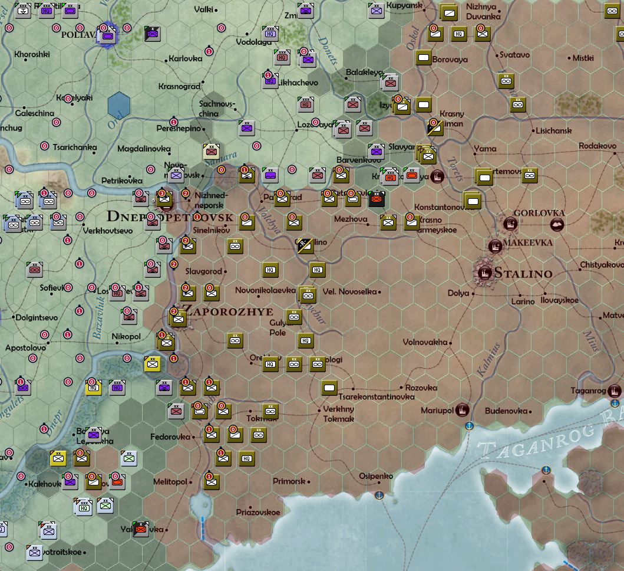The height and width of the screenshot is (571, 624).
Task: Click the light-blue counter at Novotroitskoe
Action: click(x=35, y=553)
